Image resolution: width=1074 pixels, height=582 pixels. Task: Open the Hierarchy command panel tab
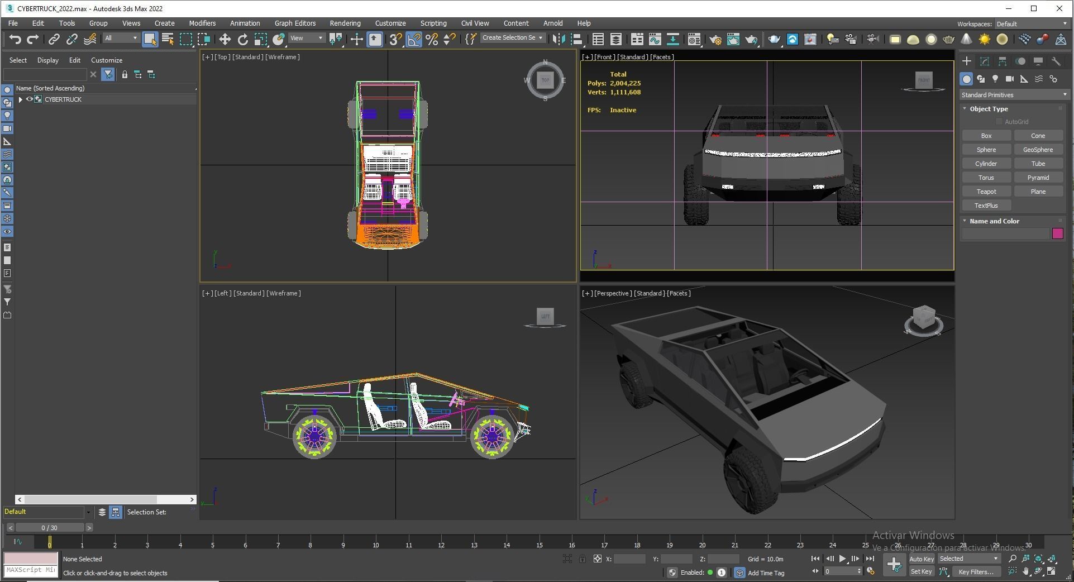tap(1003, 61)
